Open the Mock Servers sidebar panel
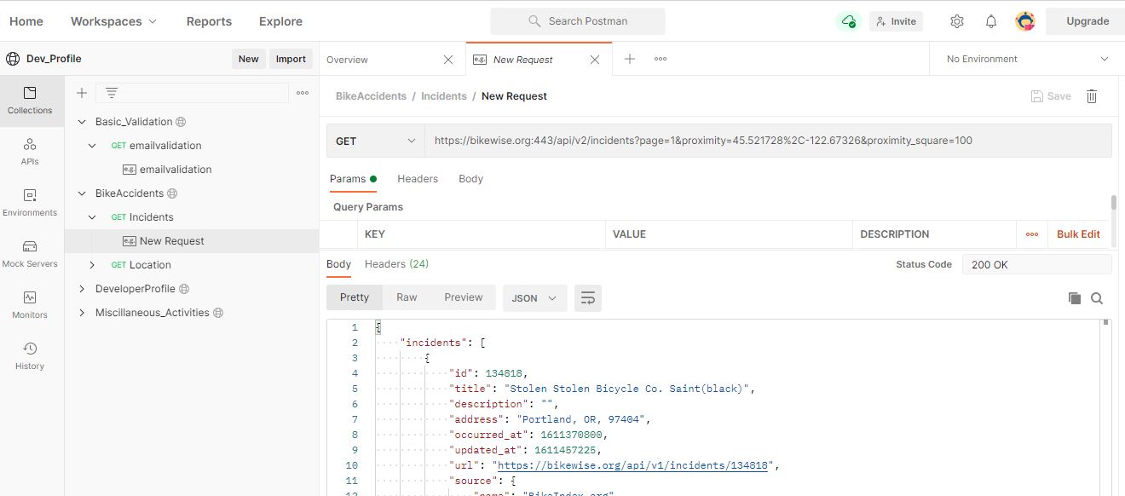 (31, 254)
